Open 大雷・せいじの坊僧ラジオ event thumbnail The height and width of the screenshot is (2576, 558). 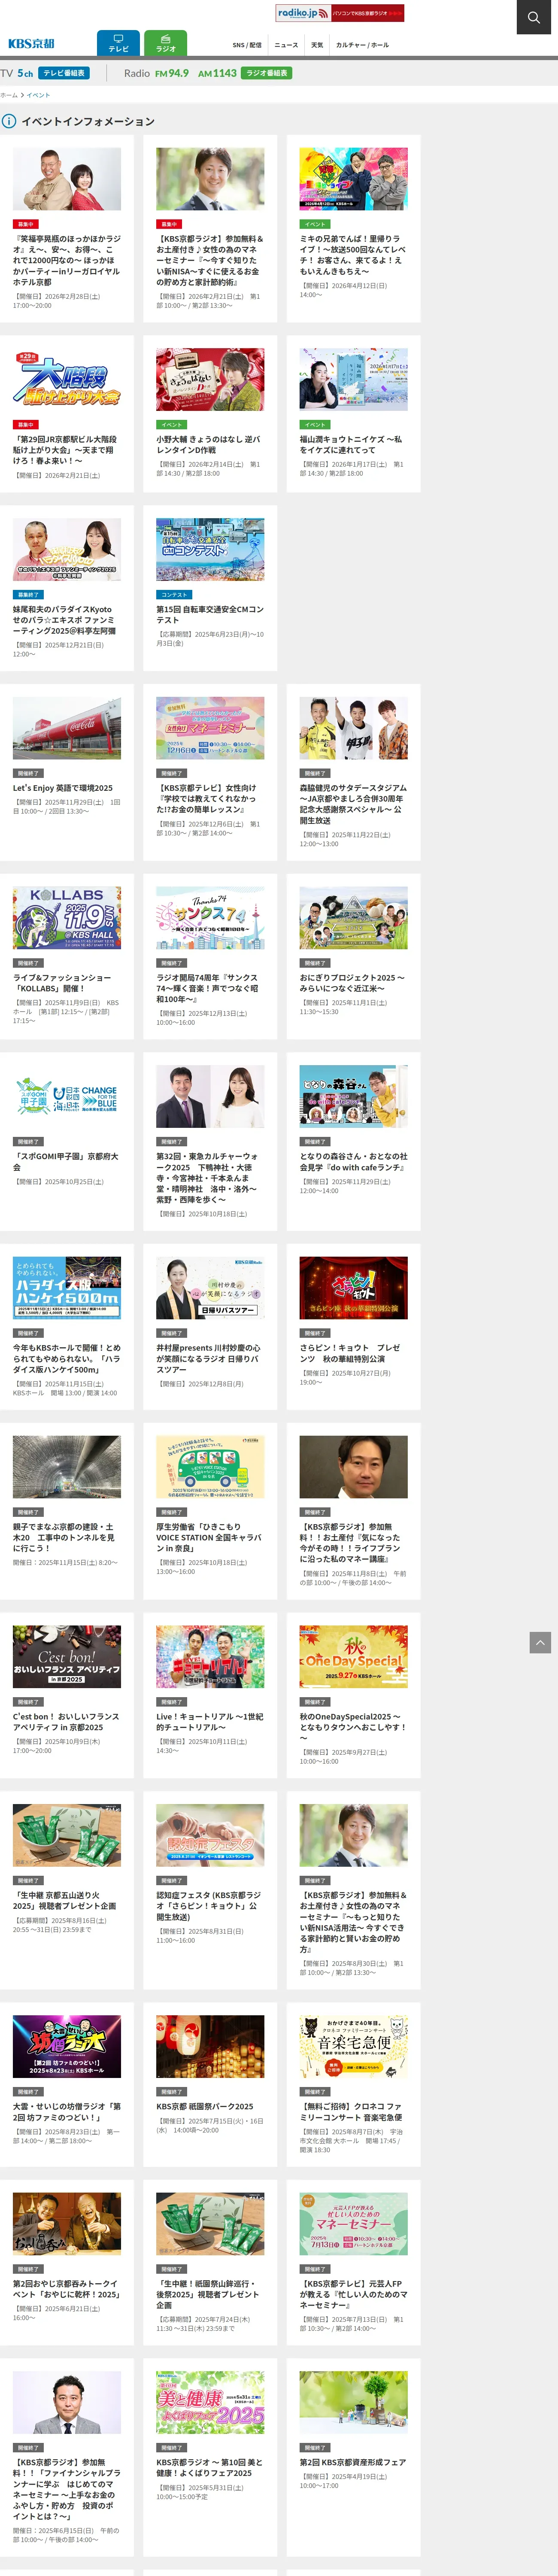tap(67, 2046)
